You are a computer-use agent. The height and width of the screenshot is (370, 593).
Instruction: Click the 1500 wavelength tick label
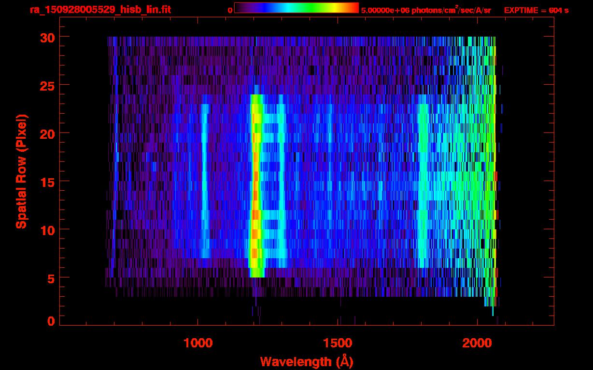point(337,343)
